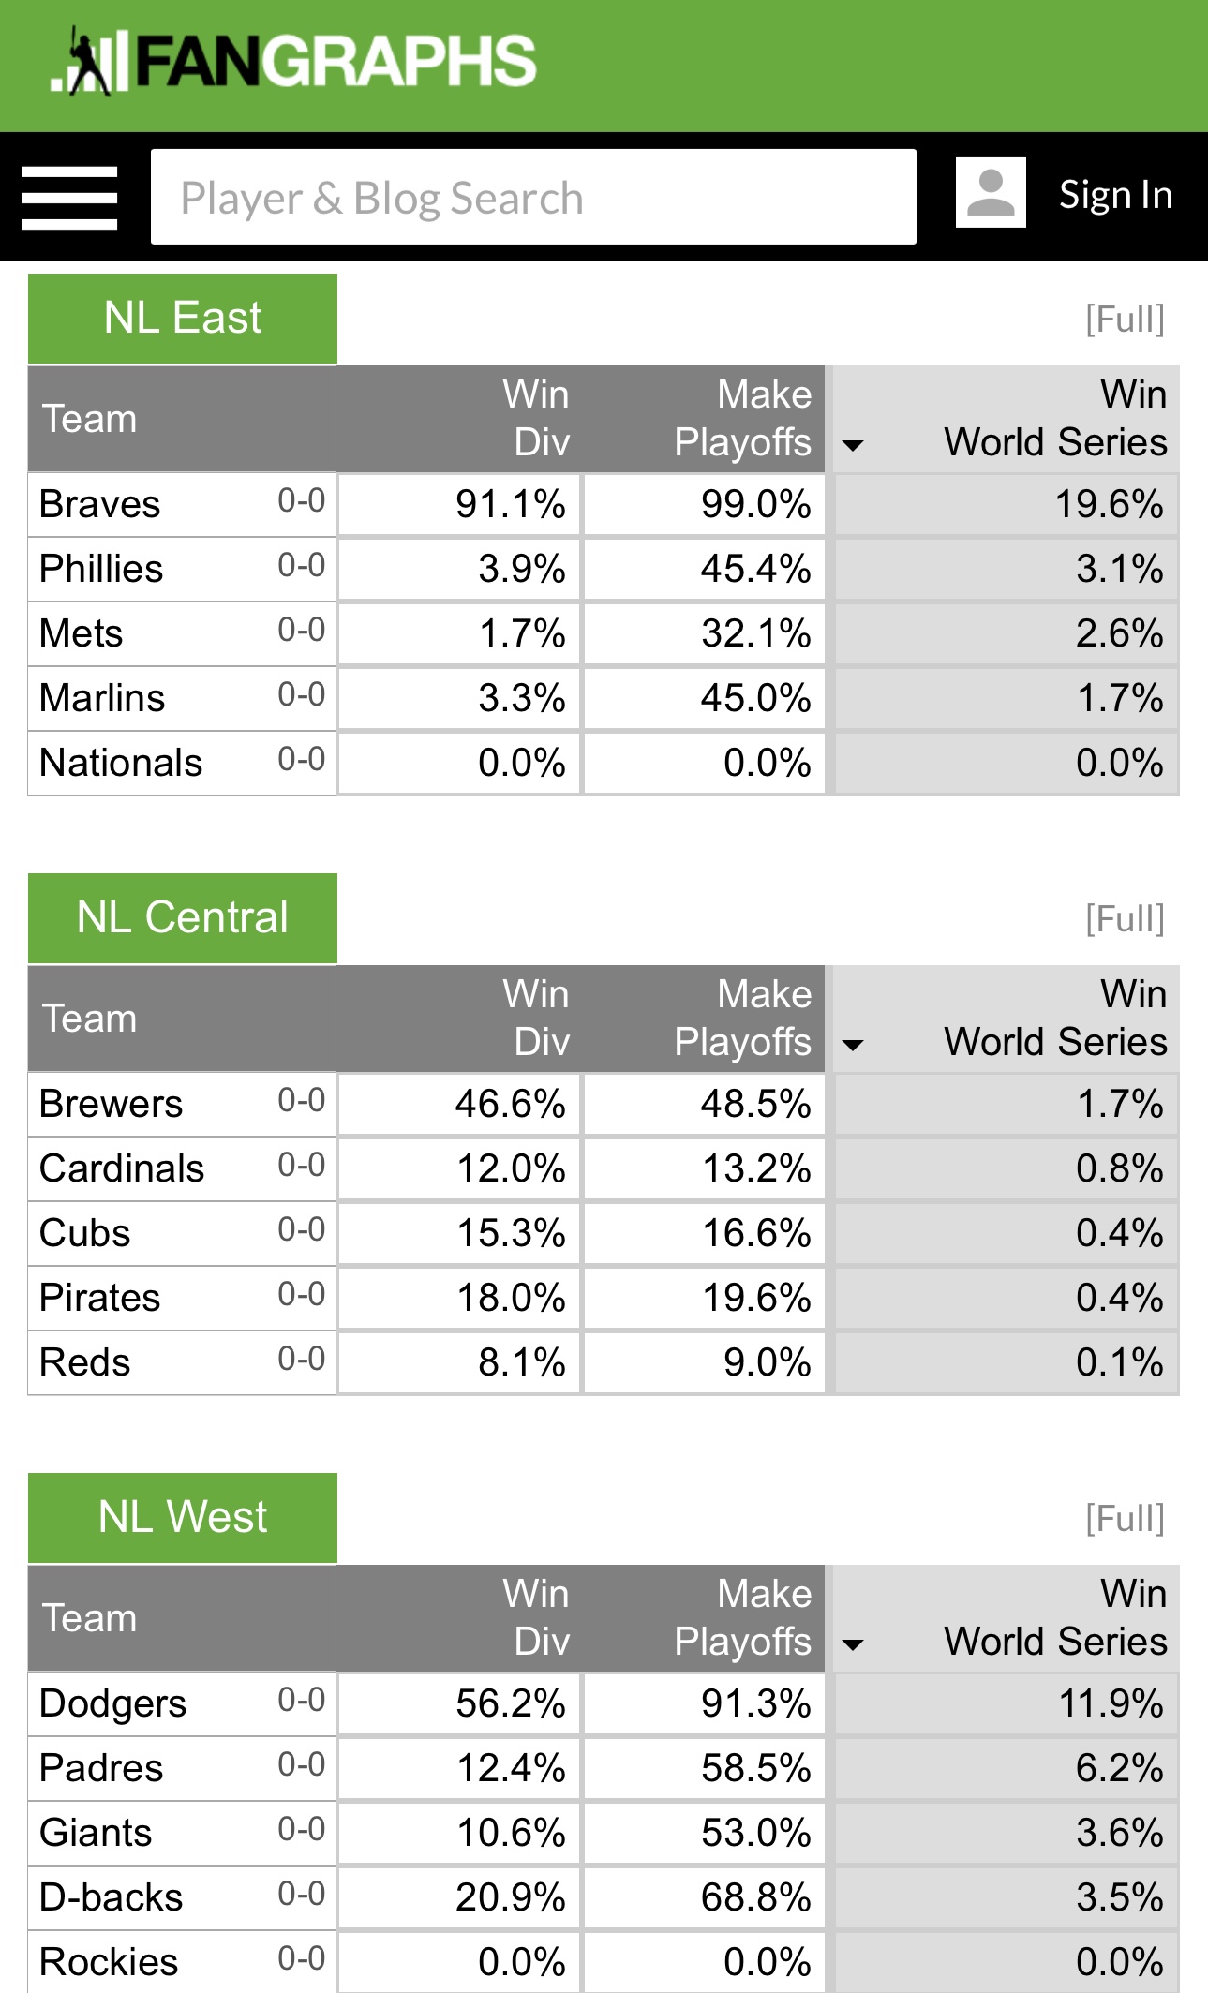Open the Dodgers team row
The image size is (1208, 1993).
[x=112, y=1704]
